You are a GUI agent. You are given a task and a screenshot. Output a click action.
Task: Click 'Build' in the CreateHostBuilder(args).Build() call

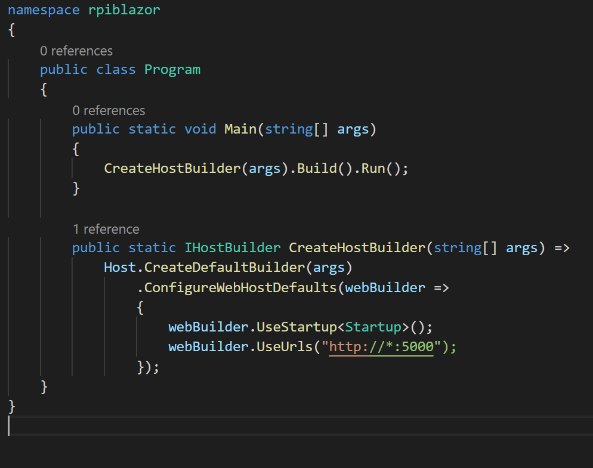317,169
